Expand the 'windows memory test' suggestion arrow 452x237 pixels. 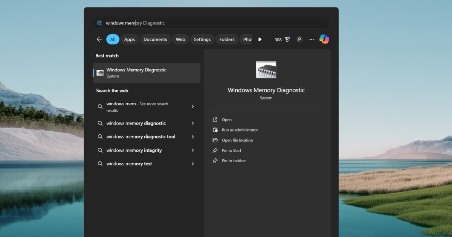(x=193, y=164)
